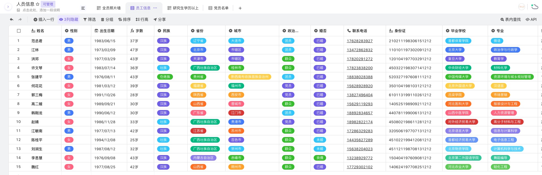The image size is (542, 175).
Task: Star the 人员信息 workbook
Action: 38,4
